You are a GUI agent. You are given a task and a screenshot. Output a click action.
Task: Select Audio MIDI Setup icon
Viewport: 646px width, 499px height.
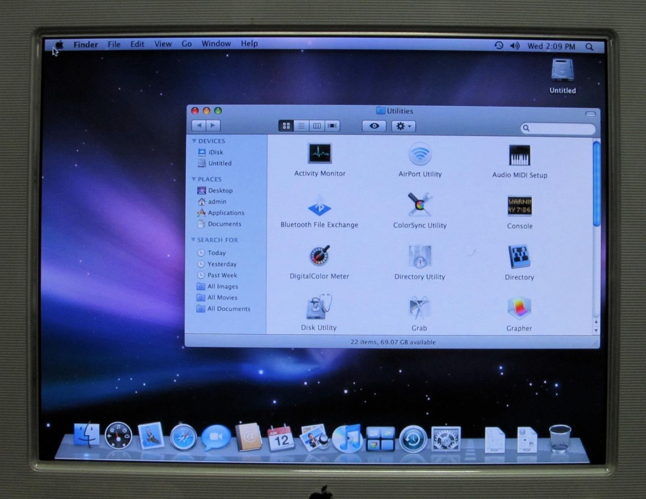point(520,155)
